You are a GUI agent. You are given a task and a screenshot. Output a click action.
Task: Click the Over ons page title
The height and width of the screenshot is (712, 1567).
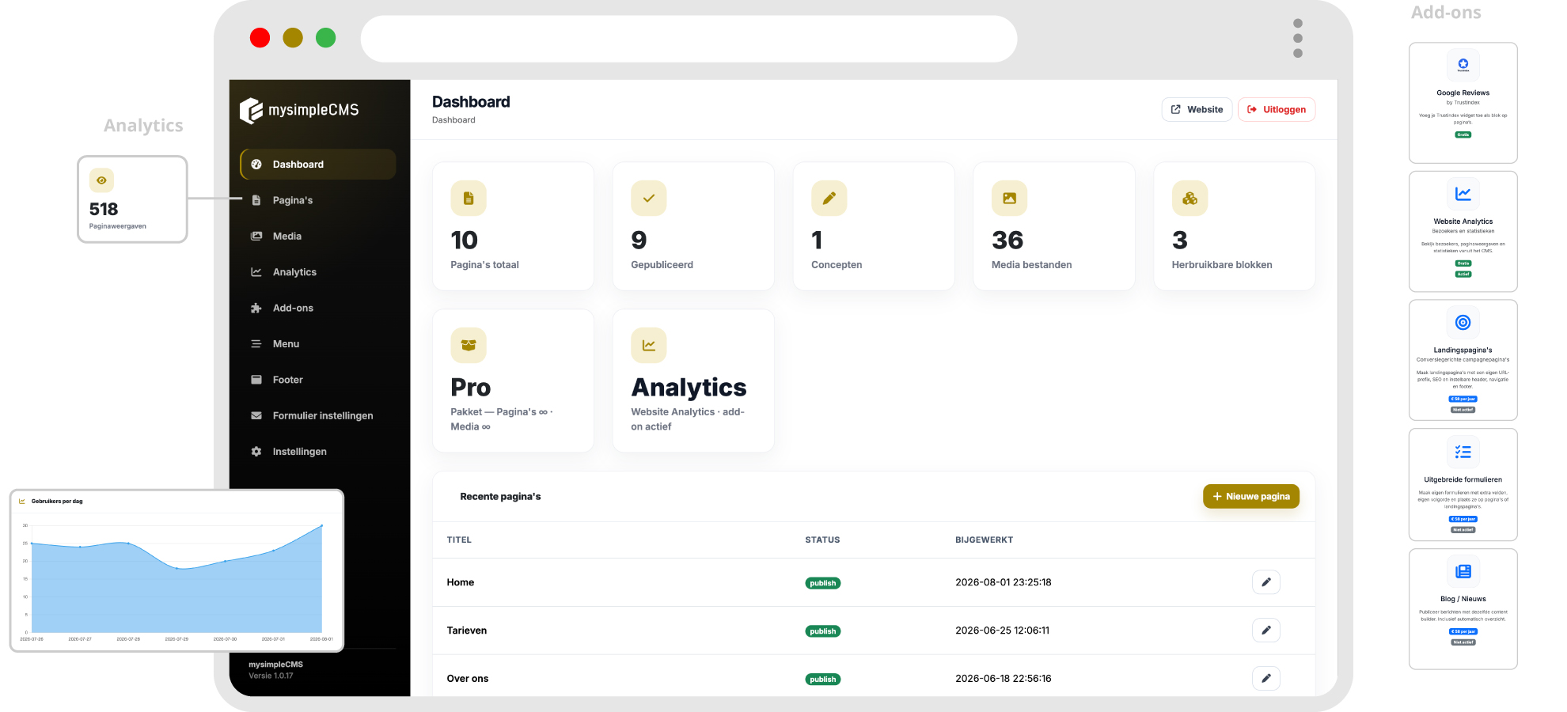coord(468,679)
